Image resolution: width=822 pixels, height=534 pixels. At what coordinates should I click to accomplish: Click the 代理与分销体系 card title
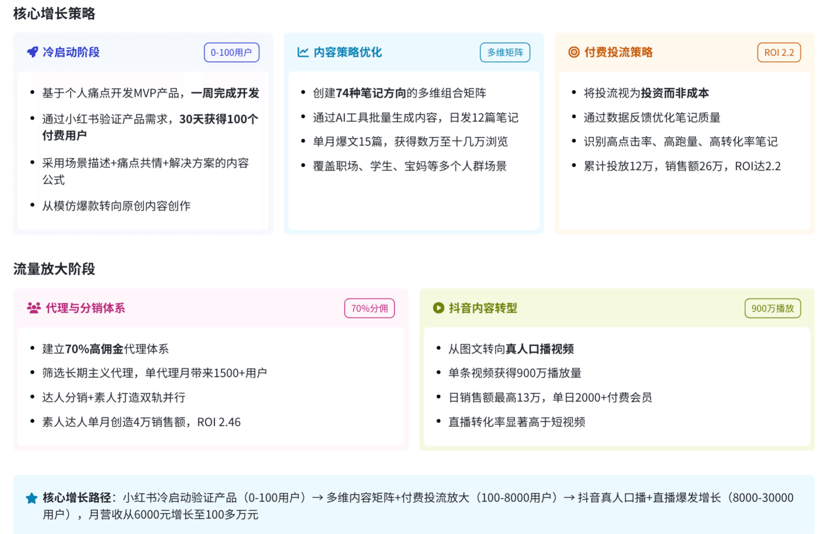pyautogui.click(x=85, y=308)
